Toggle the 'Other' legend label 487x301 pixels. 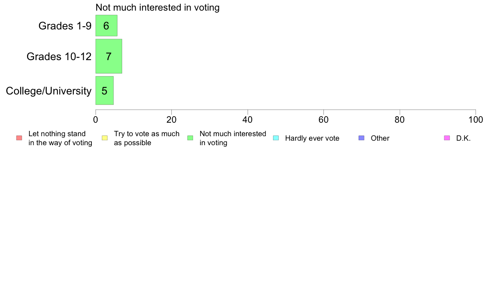point(380,138)
